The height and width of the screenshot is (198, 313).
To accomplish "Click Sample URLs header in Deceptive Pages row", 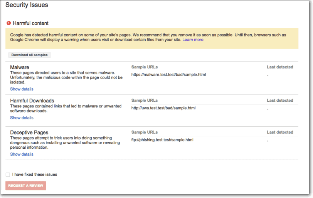I will tap(145, 132).
